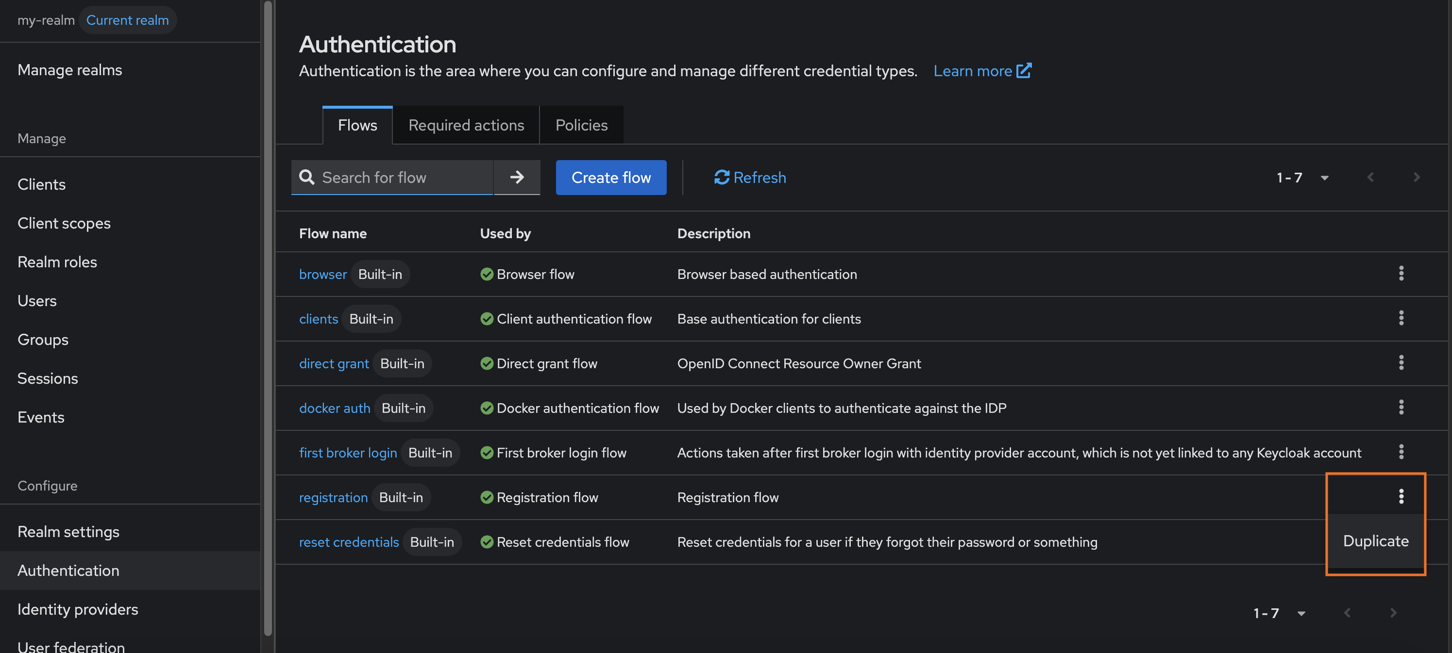Open kebab menu for first broker login
Image resolution: width=1452 pixels, height=653 pixels.
pos(1401,452)
